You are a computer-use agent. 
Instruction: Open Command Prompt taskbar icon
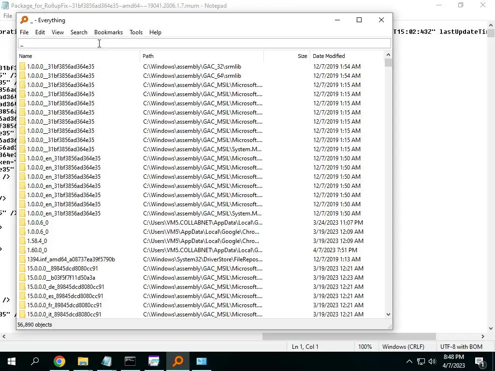pos(130,361)
